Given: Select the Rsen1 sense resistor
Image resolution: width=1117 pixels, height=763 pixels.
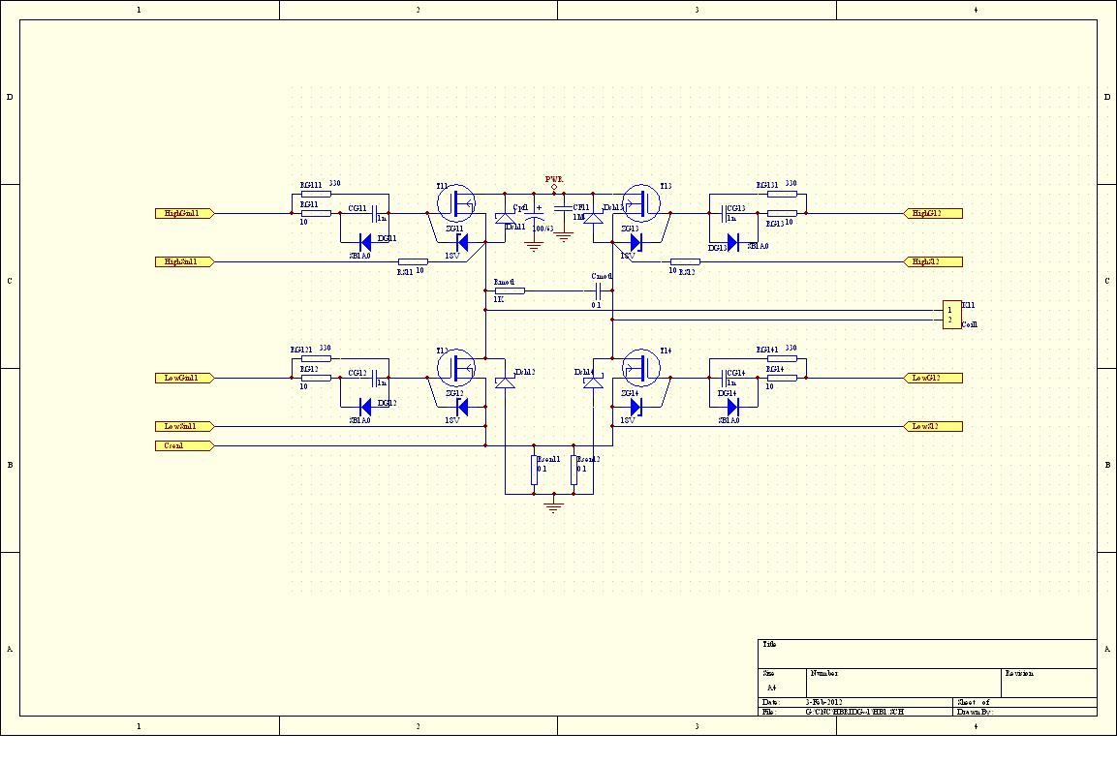Looking at the screenshot, I should [x=534, y=470].
